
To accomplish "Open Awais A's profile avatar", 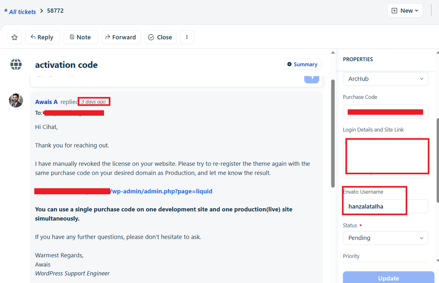I will tap(16, 101).
